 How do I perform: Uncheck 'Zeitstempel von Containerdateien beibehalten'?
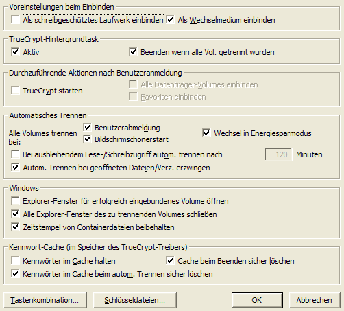[15, 227]
